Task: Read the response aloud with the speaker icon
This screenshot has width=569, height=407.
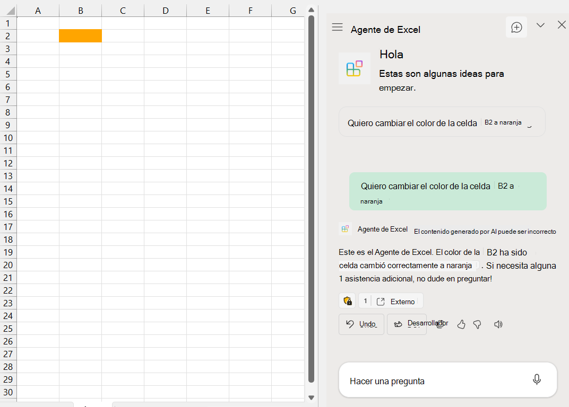Action: point(498,324)
